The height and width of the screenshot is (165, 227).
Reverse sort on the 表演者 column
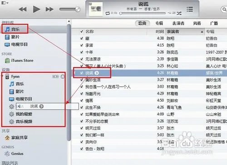click(x=185, y=32)
